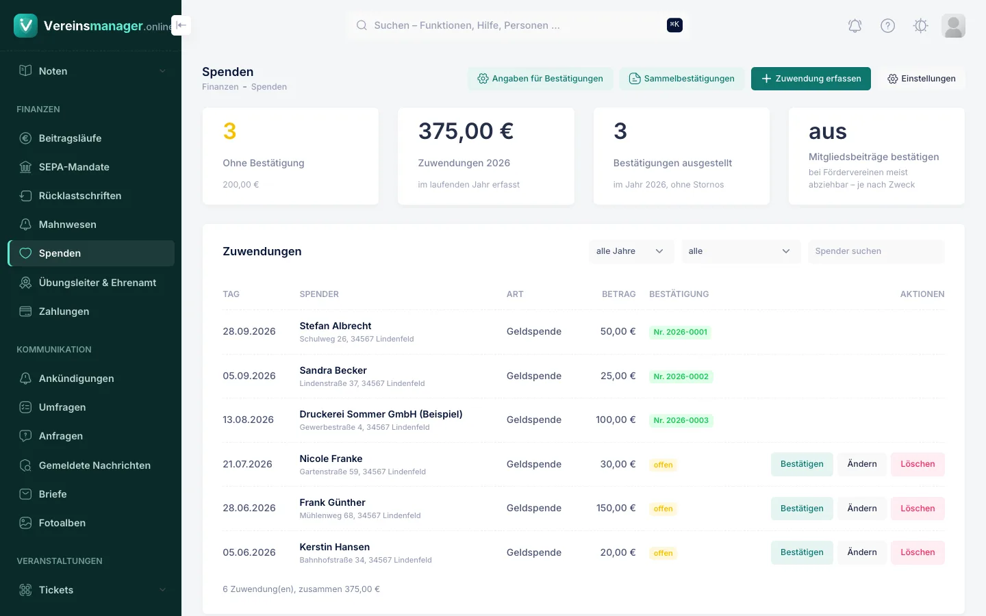Click the Finanzen breadcrumb link
Screen dimensions: 986x616
click(220, 87)
